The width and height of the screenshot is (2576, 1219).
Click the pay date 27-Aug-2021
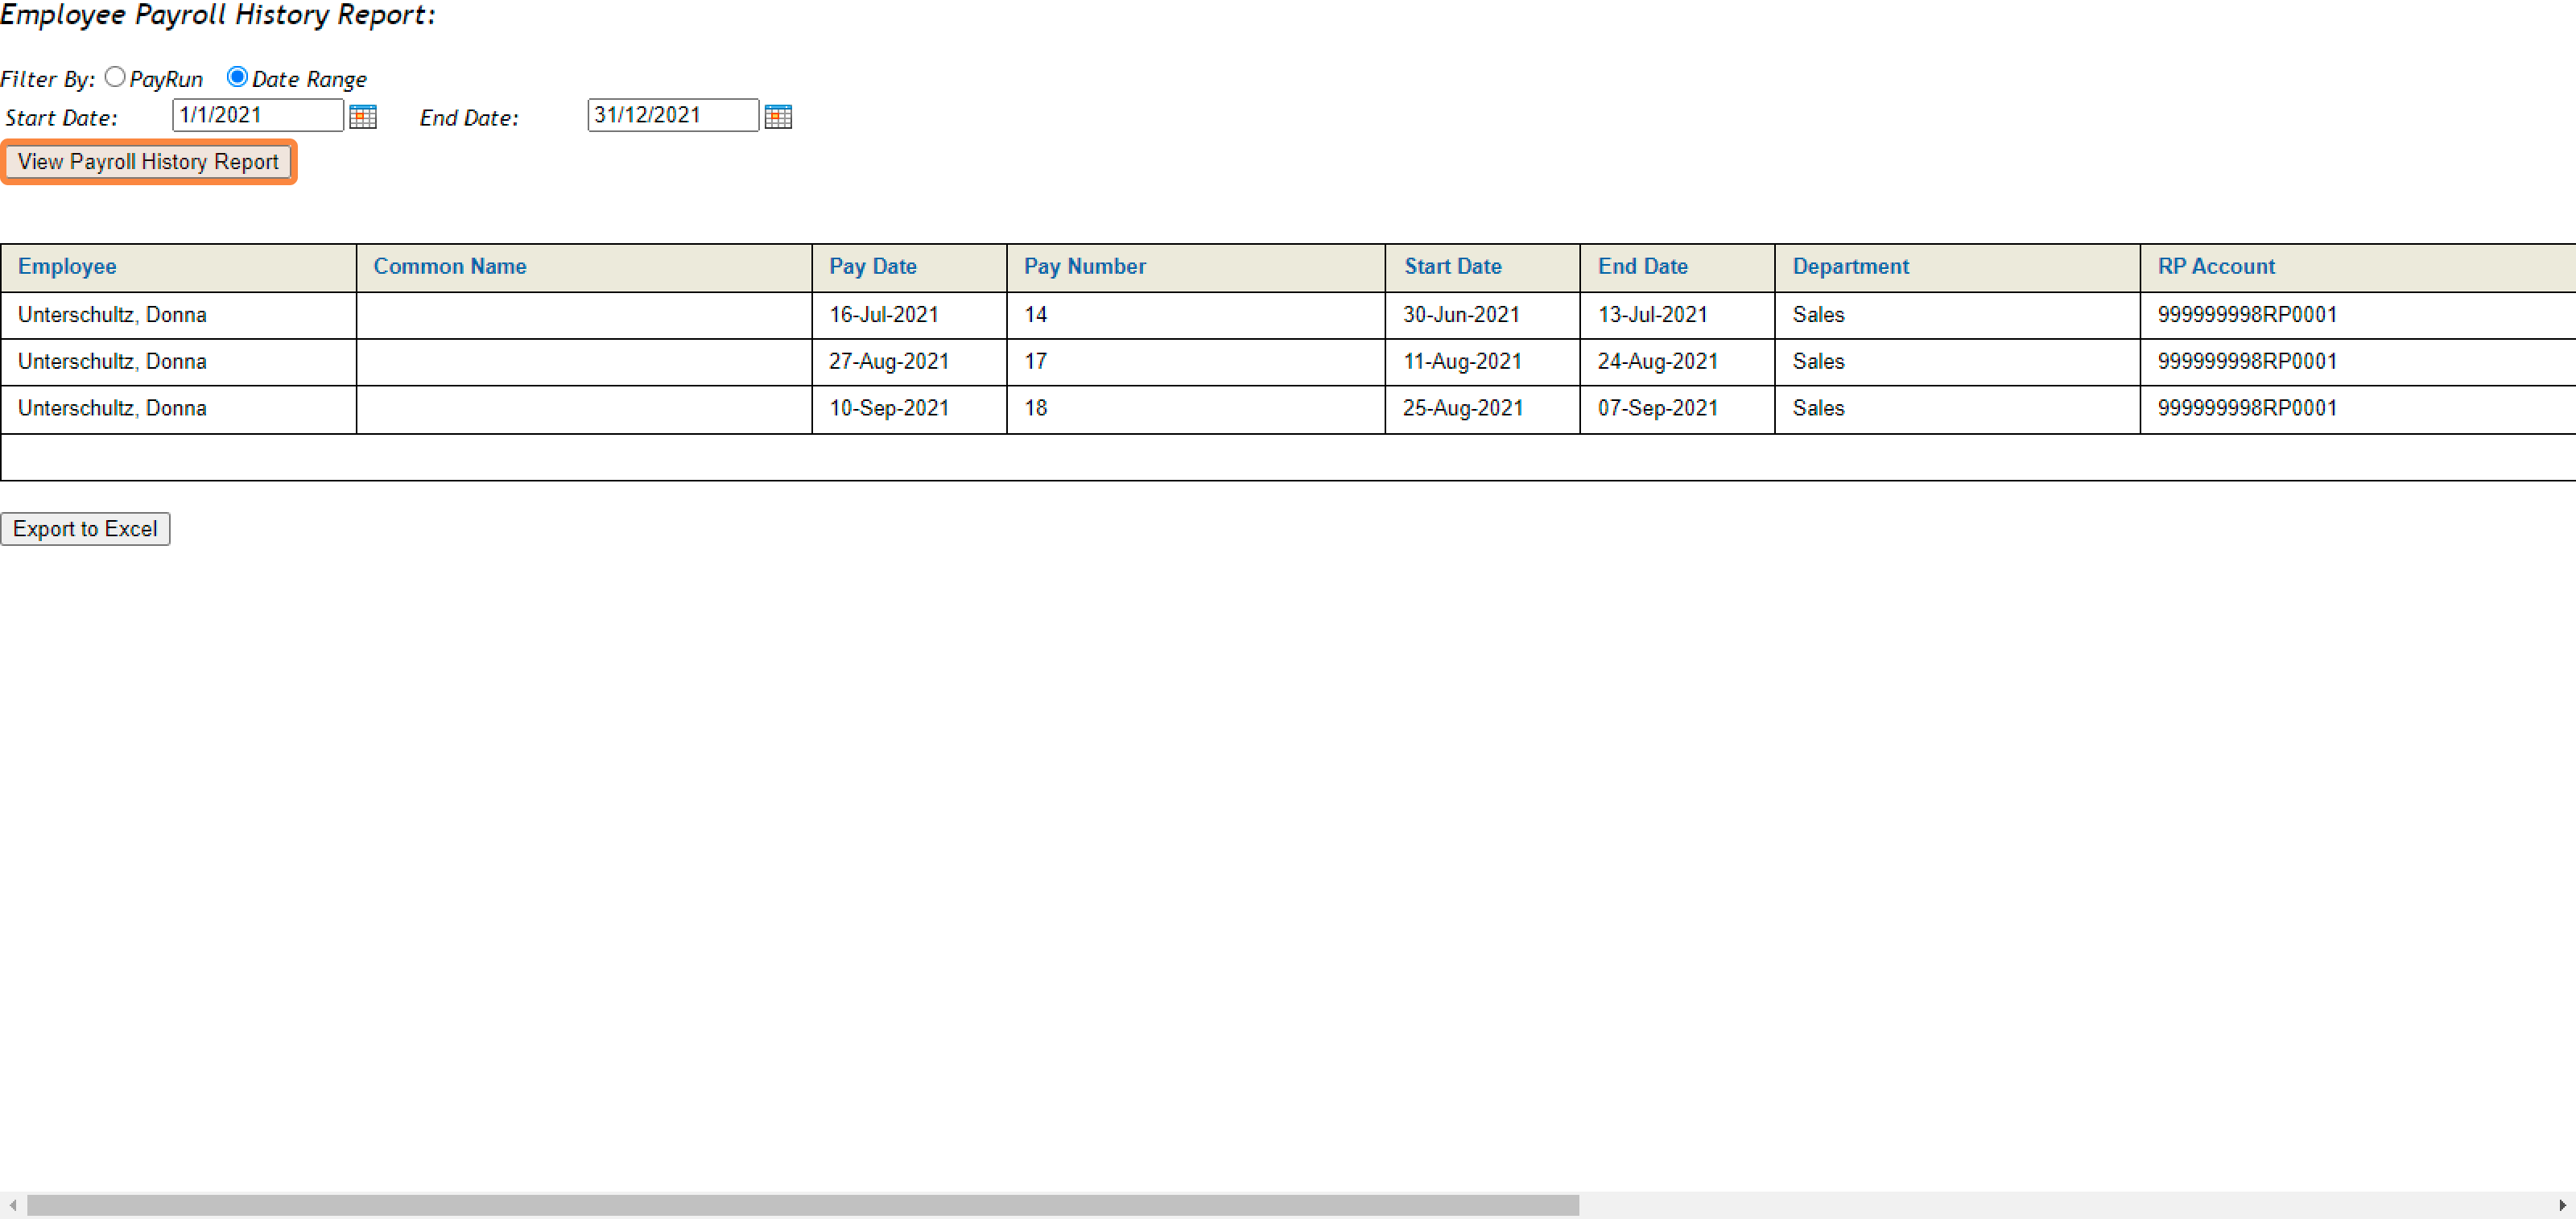[x=889, y=362]
